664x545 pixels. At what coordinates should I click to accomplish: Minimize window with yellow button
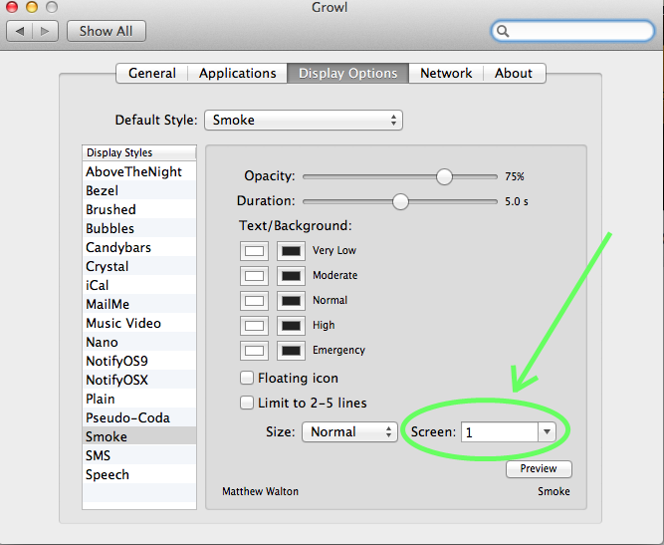[32, 6]
